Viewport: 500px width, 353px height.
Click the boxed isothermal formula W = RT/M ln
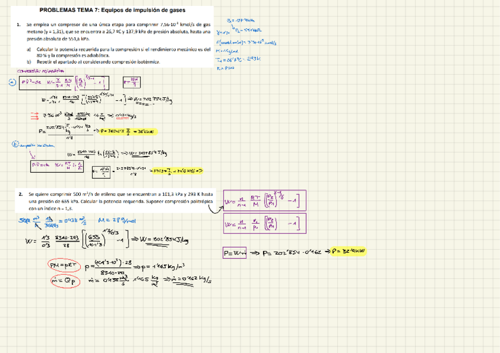55,166
